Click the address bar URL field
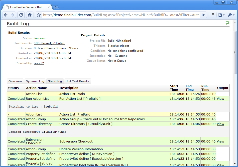 coord(121,15)
